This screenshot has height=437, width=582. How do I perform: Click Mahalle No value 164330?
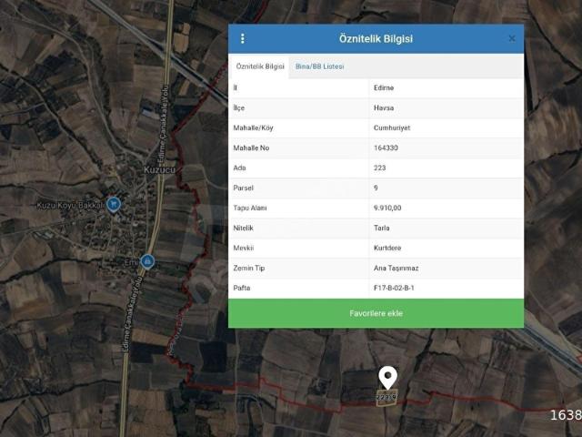coord(386,147)
